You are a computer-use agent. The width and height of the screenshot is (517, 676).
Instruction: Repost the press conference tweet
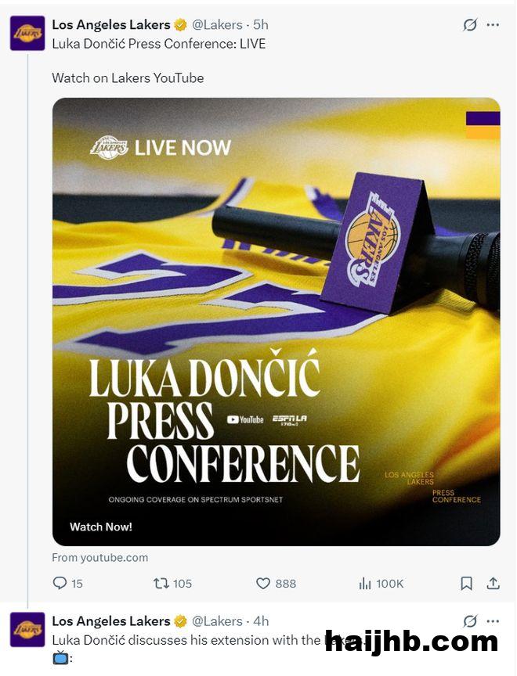pos(161,583)
